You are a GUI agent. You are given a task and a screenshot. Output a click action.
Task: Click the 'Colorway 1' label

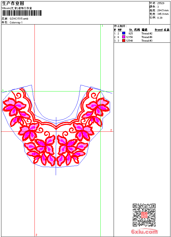[x=16, y=23]
